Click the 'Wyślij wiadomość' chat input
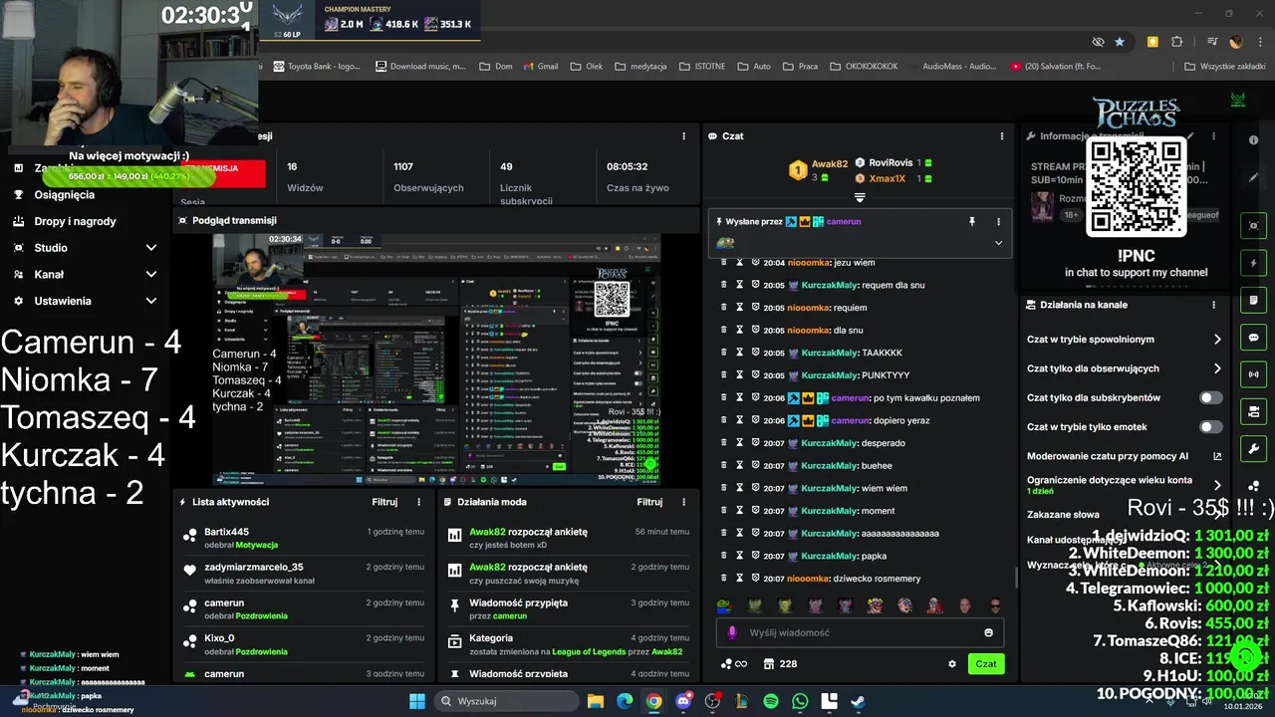 point(861,632)
